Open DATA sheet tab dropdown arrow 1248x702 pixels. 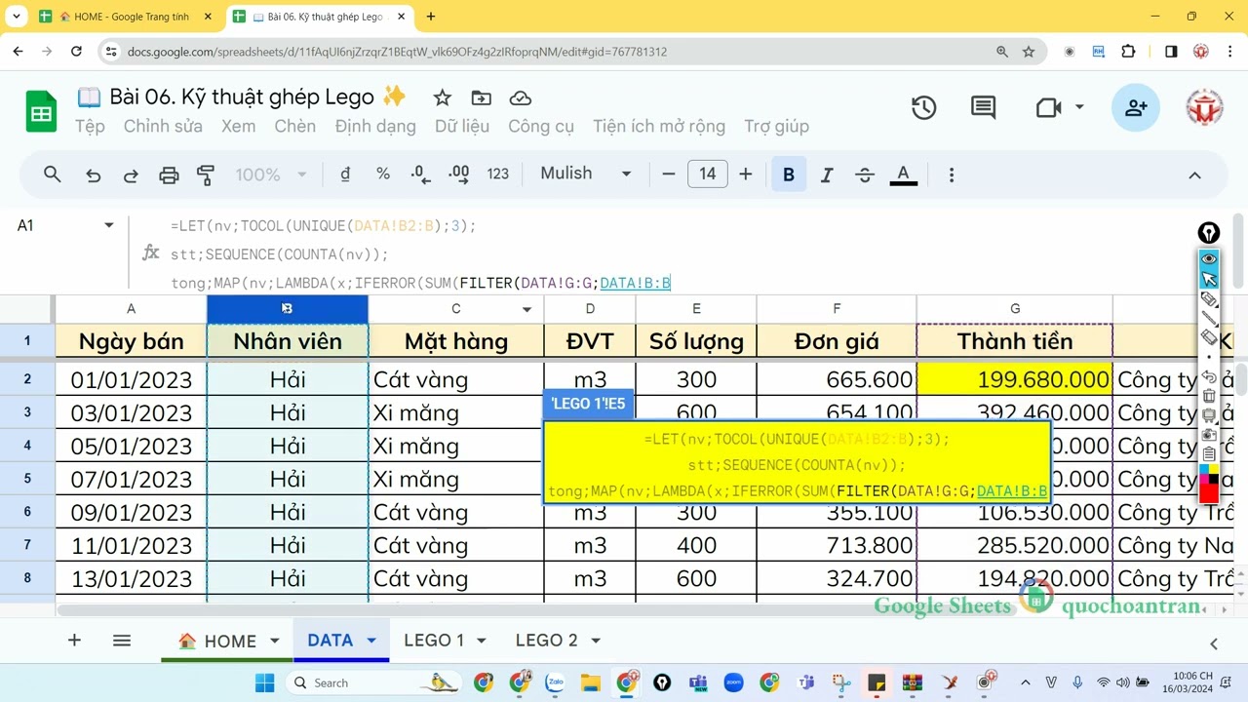(371, 641)
